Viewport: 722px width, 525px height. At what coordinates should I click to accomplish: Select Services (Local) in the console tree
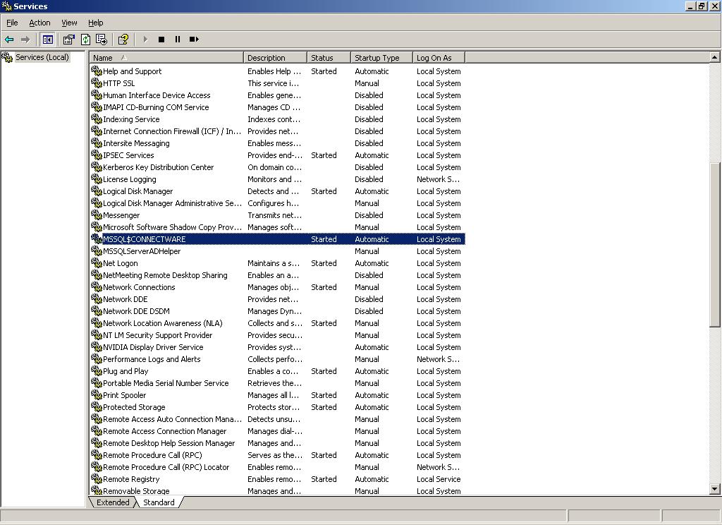[42, 57]
